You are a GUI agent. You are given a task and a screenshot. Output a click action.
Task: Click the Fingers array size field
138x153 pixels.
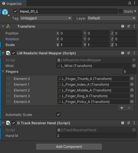pyautogui.click(x=130, y=71)
